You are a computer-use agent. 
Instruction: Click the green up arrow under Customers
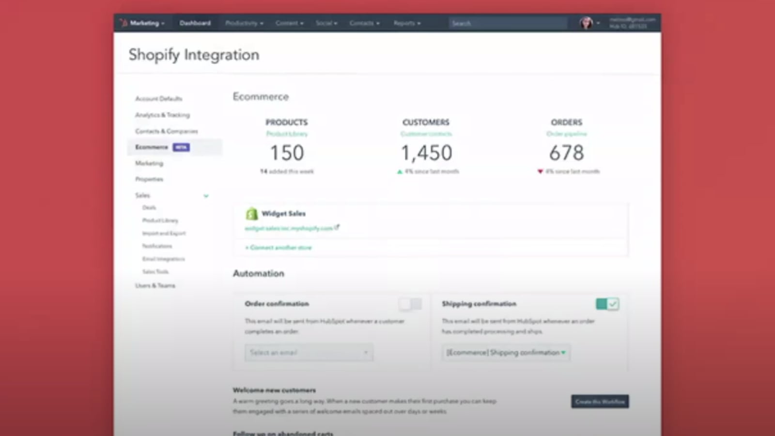click(x=400, y=171)
